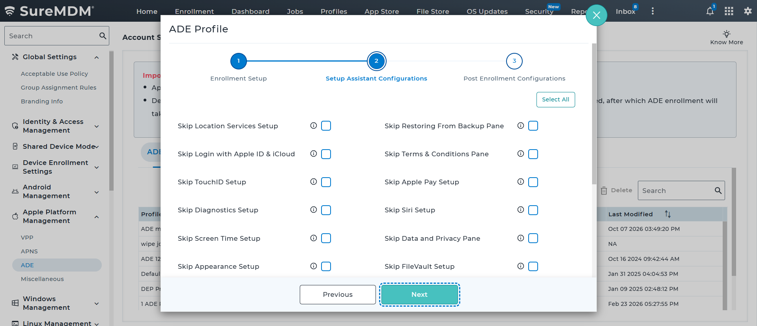
Task: Click the ADE Profile dialog scrollbar
Action: [x=594, y=114]
